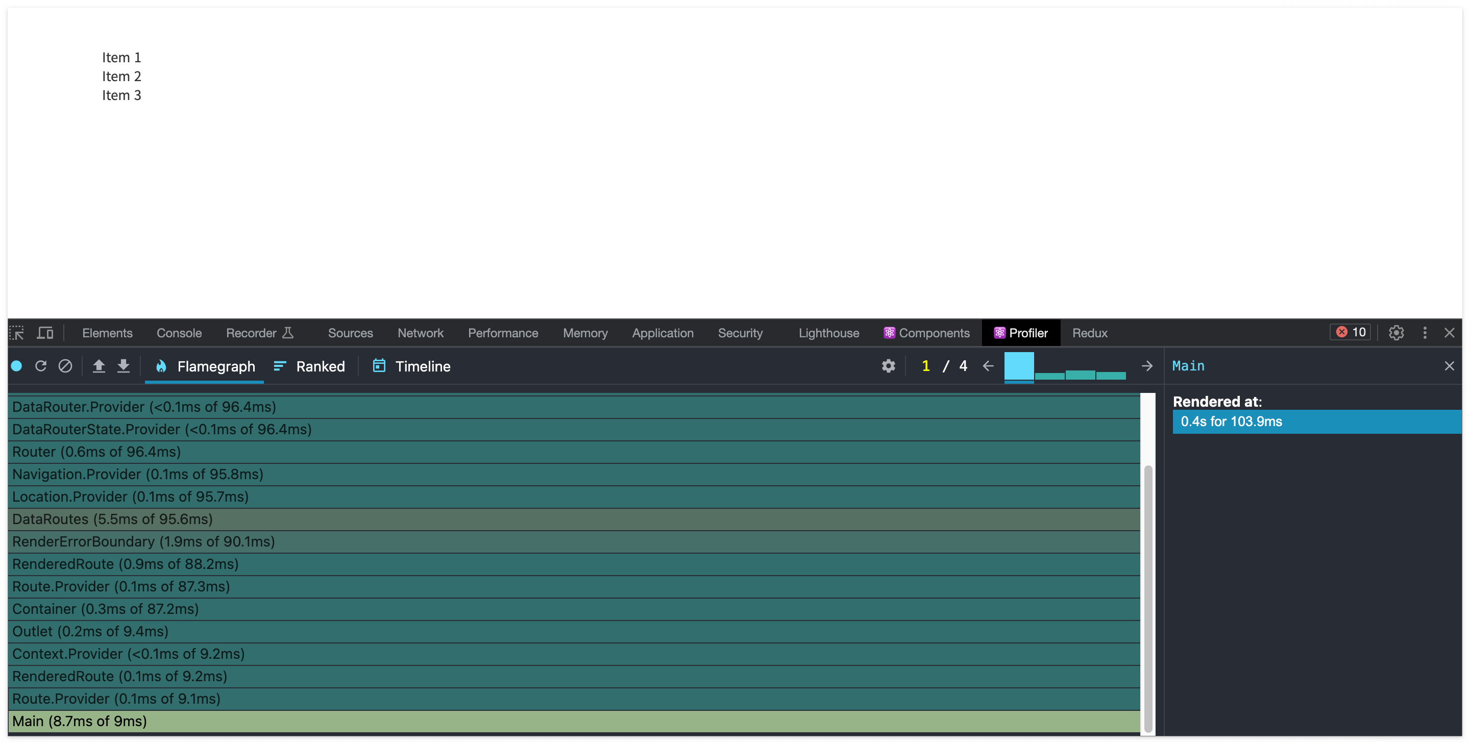
Task: Open DevTools three-dot more menu
Action: click(x=1425, y=333)
